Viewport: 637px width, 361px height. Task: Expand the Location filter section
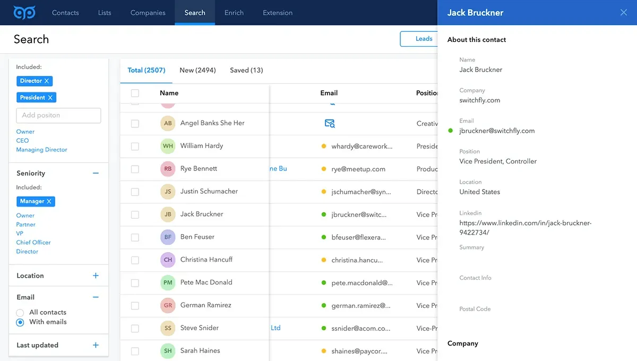(96, 276)
